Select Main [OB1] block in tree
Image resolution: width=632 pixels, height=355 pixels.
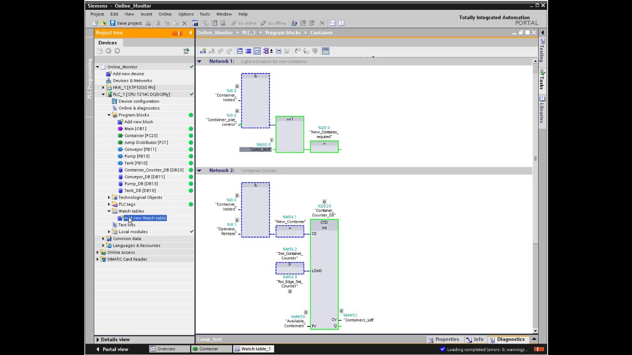point(135,129)
